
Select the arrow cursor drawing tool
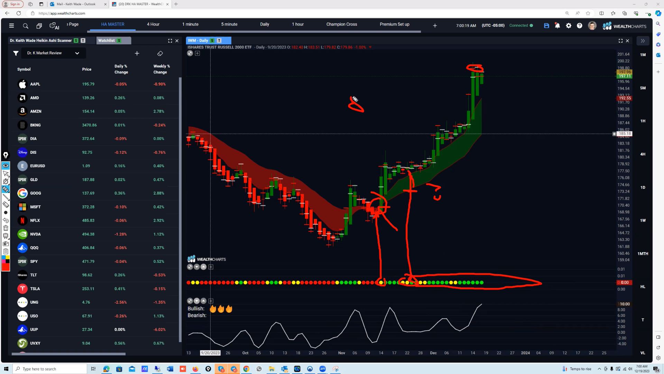(x=6, y=173)
